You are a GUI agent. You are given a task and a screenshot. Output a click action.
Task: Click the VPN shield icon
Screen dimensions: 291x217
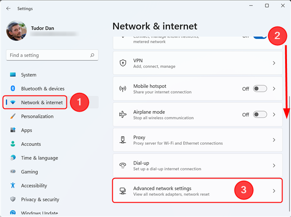(123, 63)
